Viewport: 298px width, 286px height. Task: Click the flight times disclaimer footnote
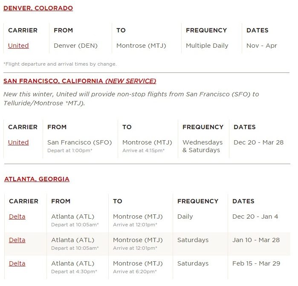click(x=60, y=64)
